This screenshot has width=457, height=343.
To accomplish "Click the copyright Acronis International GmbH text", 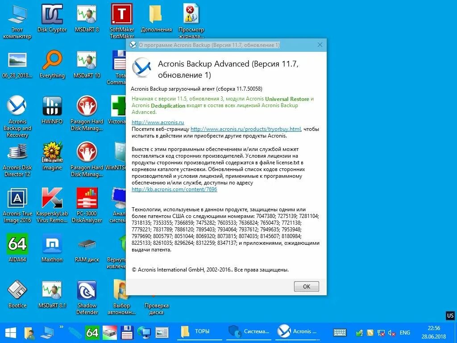I will click(x=210, y=270).
